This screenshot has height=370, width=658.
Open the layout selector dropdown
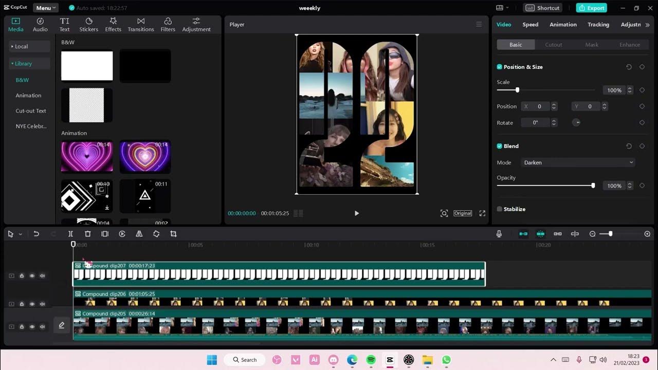coord(503,8)
